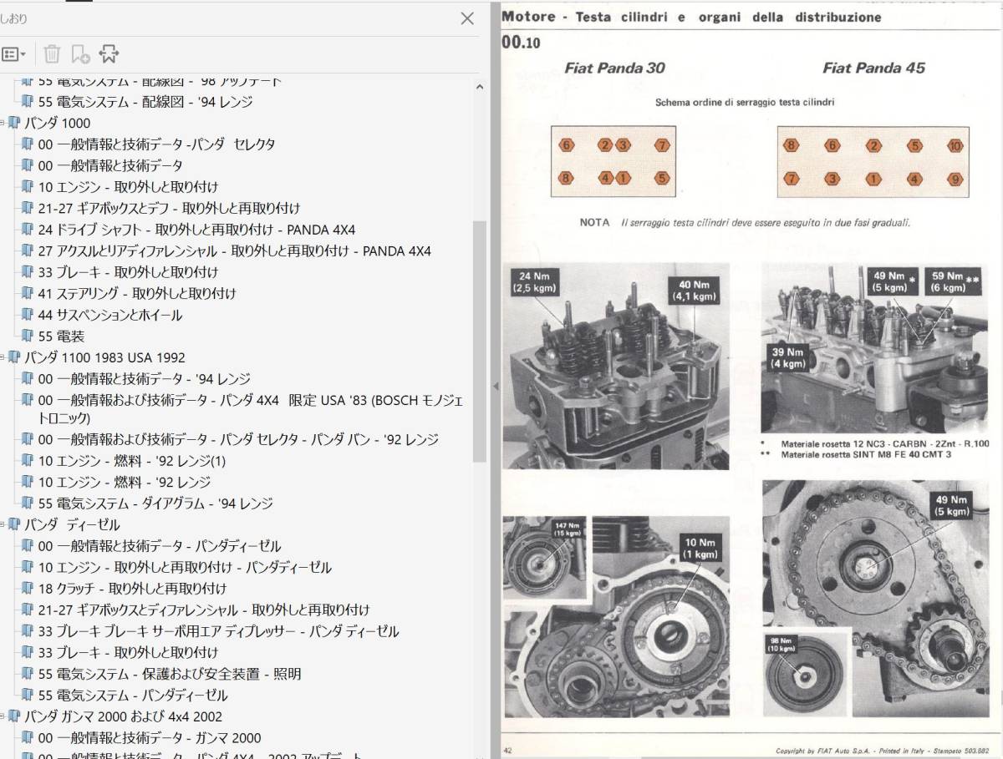1003x759 pixels.
Task: Select the パンダ ディーゼル group heading
Action: (72, 524)
